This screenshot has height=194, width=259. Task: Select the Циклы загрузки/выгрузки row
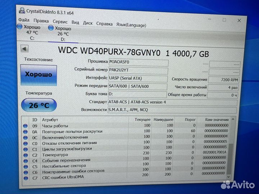click(x=126, y=148)
